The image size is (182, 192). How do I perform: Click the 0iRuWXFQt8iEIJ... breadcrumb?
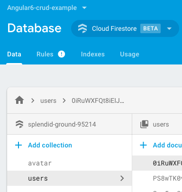tap(98, 101)
